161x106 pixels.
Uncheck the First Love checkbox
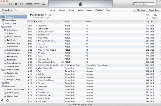click(x=36, y=44)
